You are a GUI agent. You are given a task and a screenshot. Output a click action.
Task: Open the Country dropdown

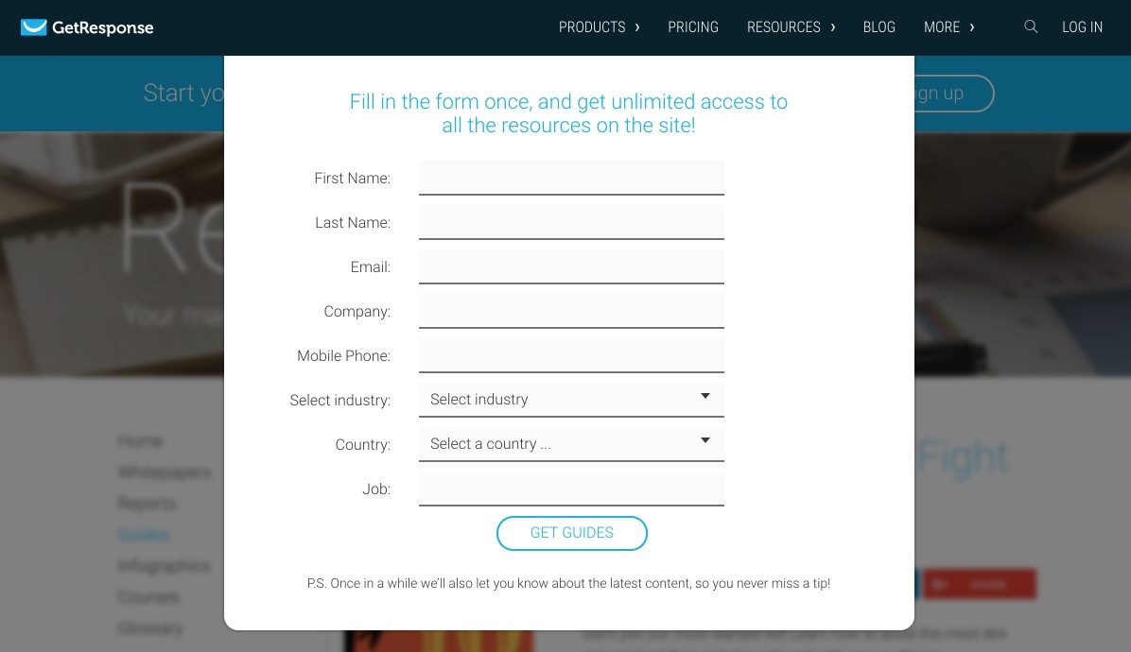571,444
